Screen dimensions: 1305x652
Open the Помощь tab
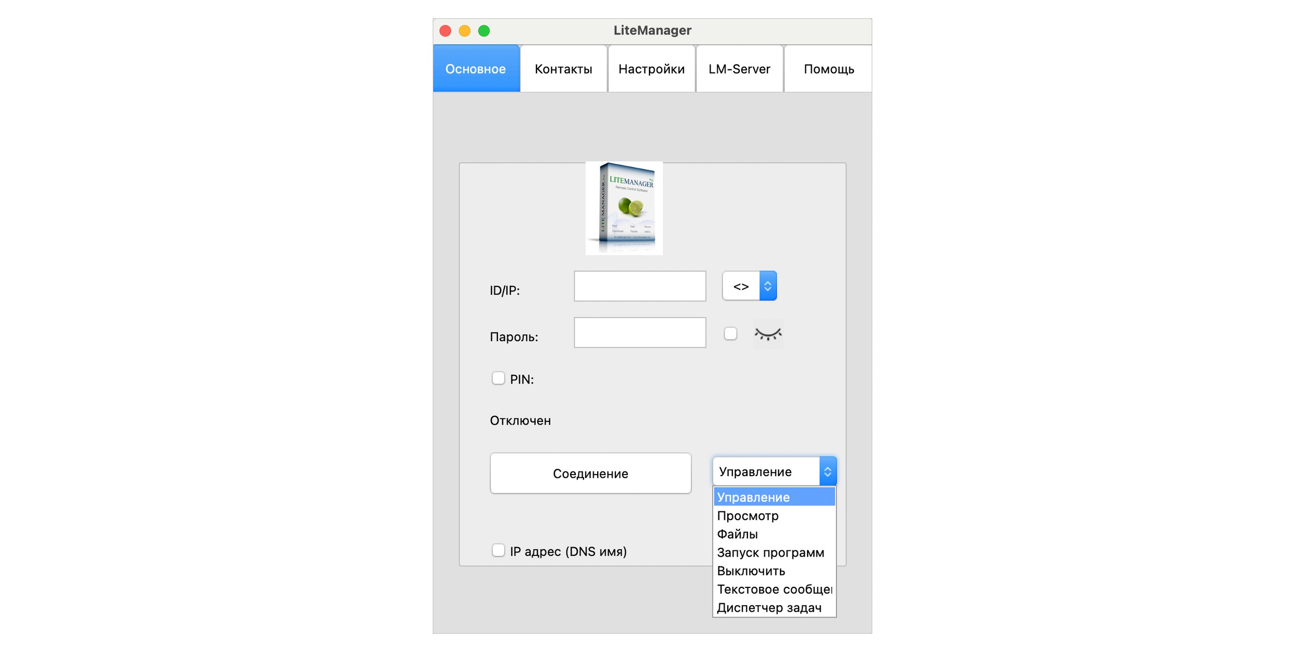828,69
